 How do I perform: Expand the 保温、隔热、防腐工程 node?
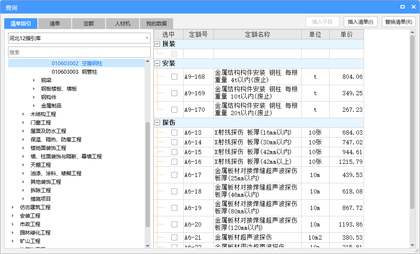23,140
